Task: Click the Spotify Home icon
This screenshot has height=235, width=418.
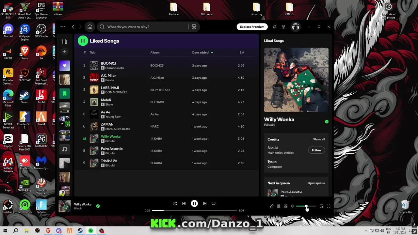Action: click(90, 27)
